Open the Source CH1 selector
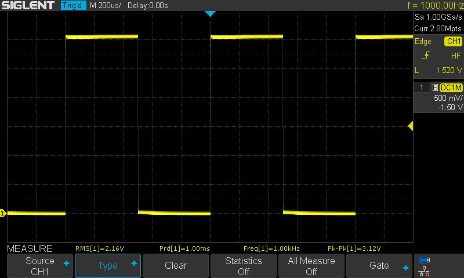Screen dimensions: 464x278 40,266
